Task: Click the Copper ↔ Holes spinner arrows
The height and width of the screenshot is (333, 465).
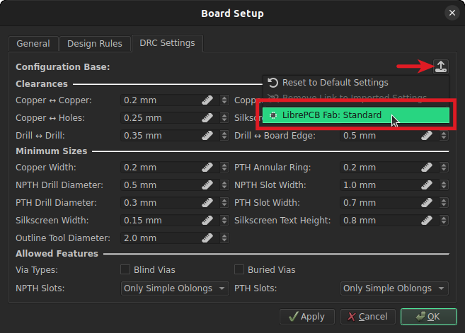Action: pyautogui.click(x=224, y=118)
